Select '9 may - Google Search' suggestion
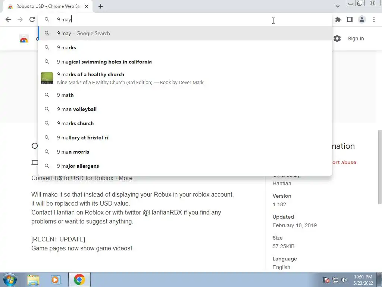 (185, 33)
